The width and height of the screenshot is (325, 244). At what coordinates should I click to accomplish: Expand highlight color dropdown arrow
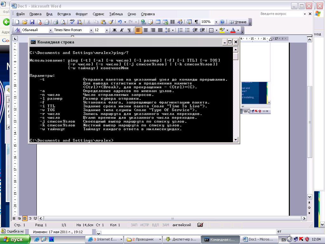point(227,30)
